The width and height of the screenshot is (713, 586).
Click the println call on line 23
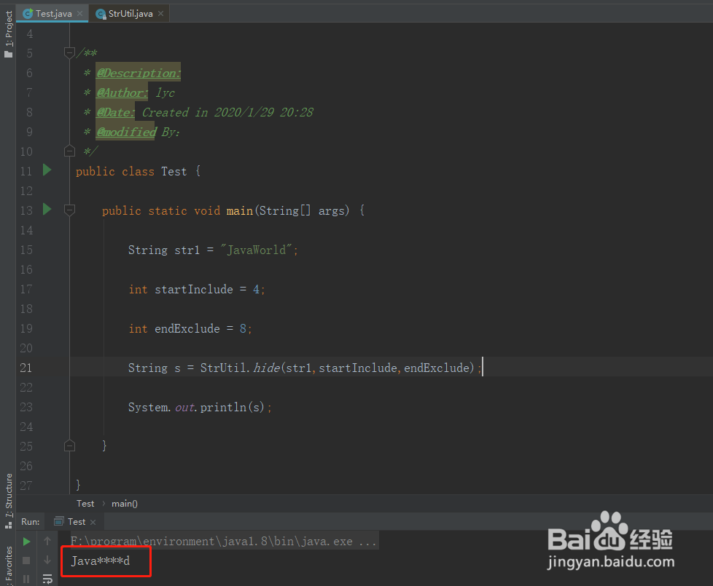tap(223, 407)
